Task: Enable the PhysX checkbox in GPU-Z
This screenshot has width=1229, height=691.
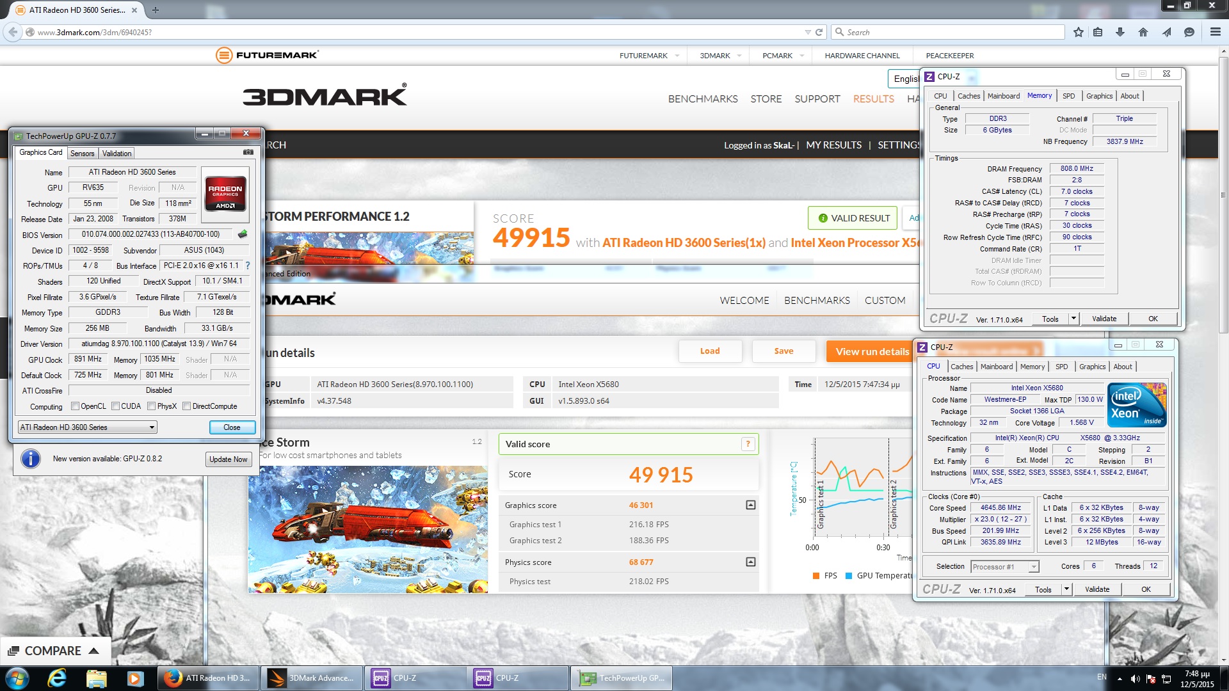Action: [151, 406]
